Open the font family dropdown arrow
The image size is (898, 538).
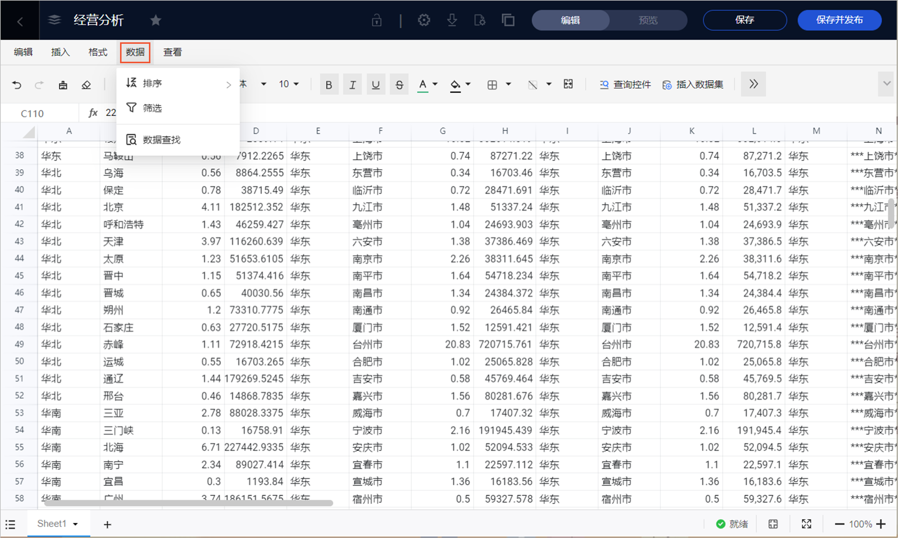(264, 84)
